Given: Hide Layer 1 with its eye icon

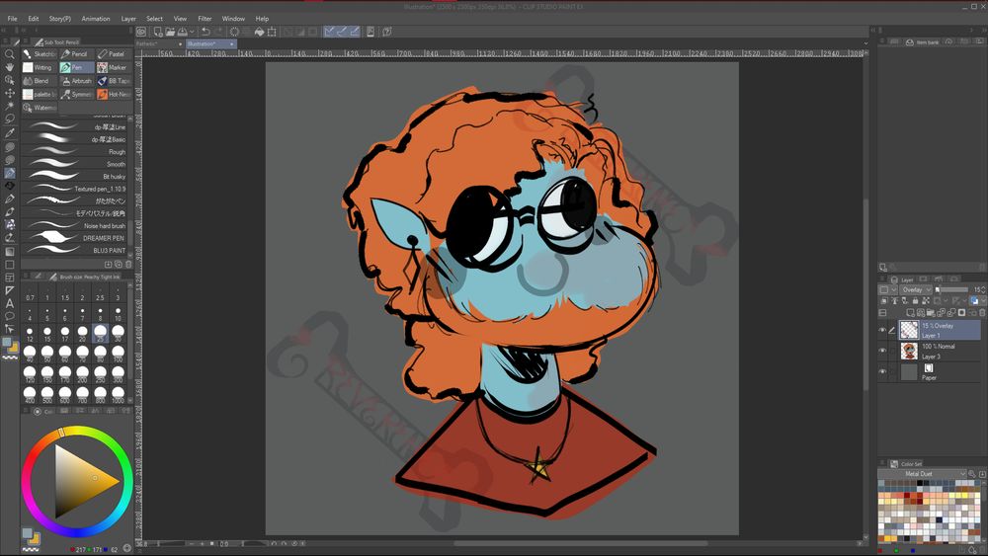Looking at the screenshot, I should [882, 330].
